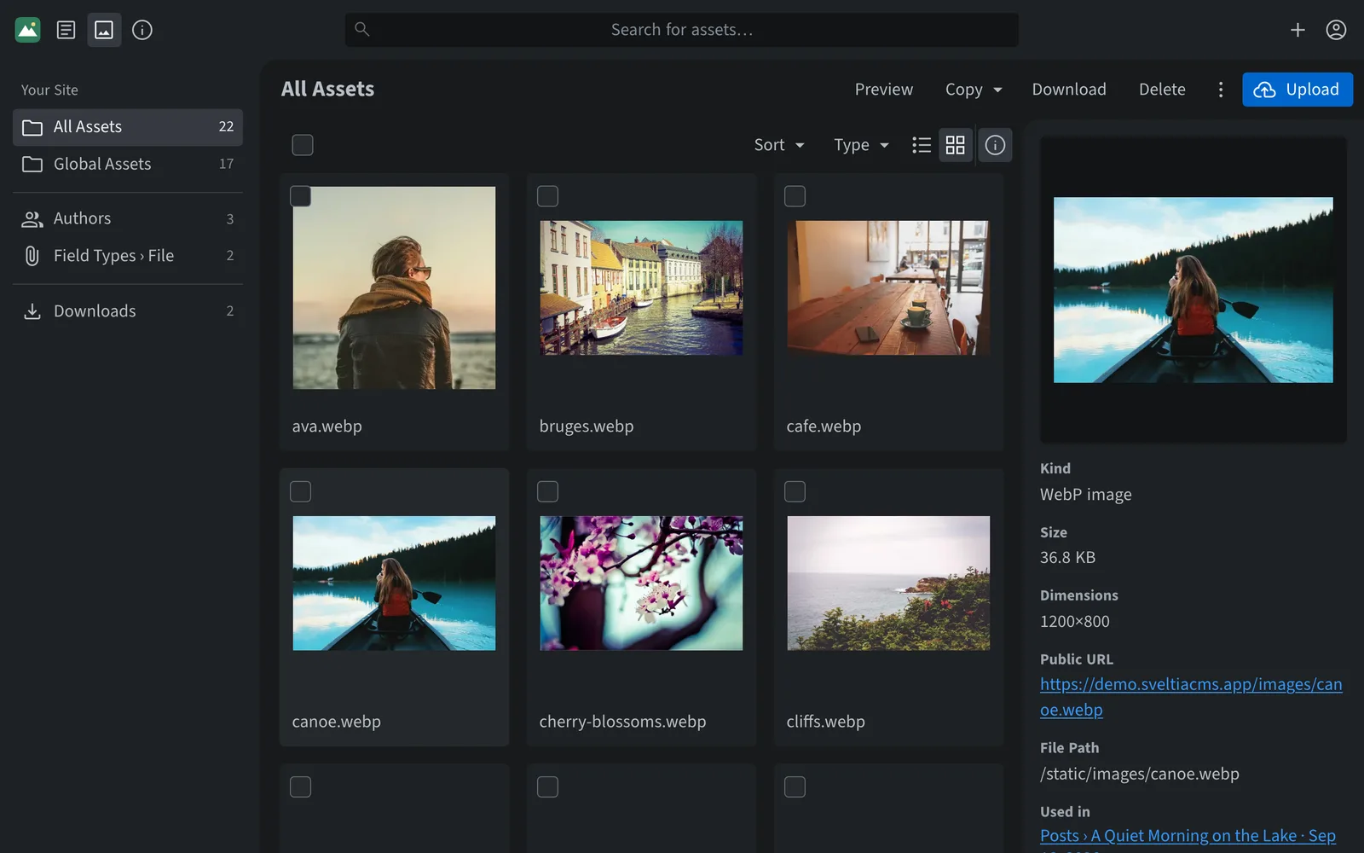Click the large canoe preview image

1193,290
